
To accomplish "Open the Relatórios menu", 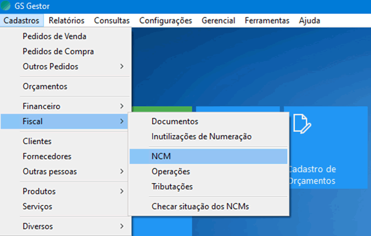I will [x=66, y=21].
